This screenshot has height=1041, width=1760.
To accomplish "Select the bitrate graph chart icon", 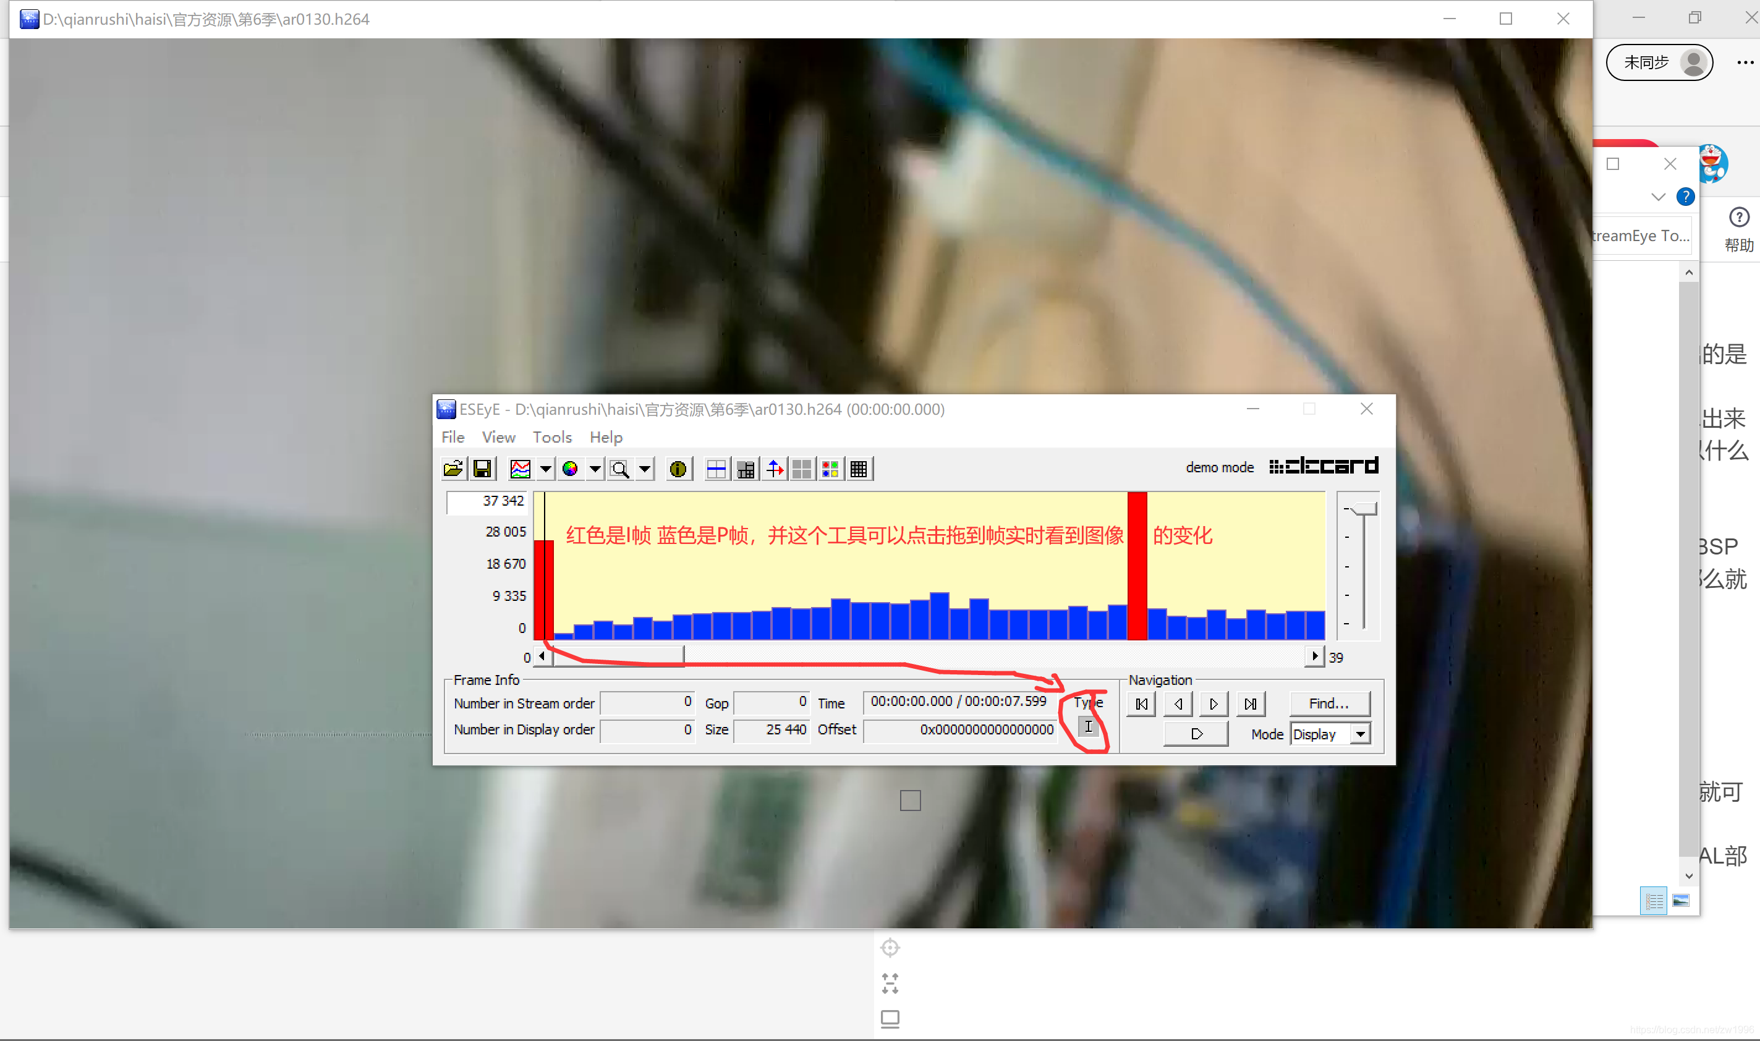I will 521,469.
